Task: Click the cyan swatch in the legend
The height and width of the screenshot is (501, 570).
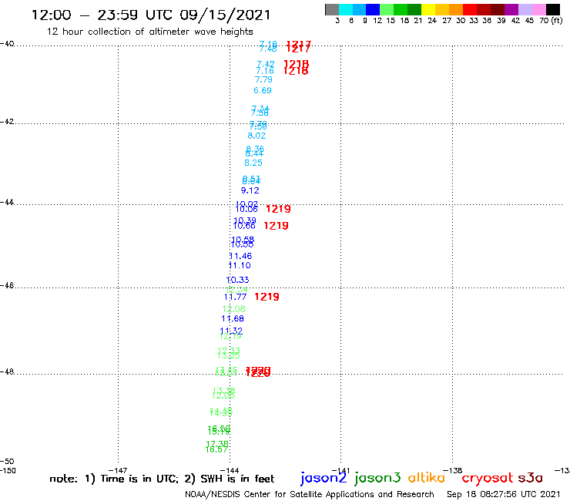Action: point(346,9)
